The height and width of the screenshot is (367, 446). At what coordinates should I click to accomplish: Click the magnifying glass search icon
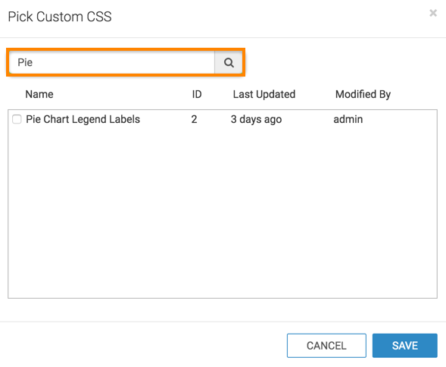[229, 62]
